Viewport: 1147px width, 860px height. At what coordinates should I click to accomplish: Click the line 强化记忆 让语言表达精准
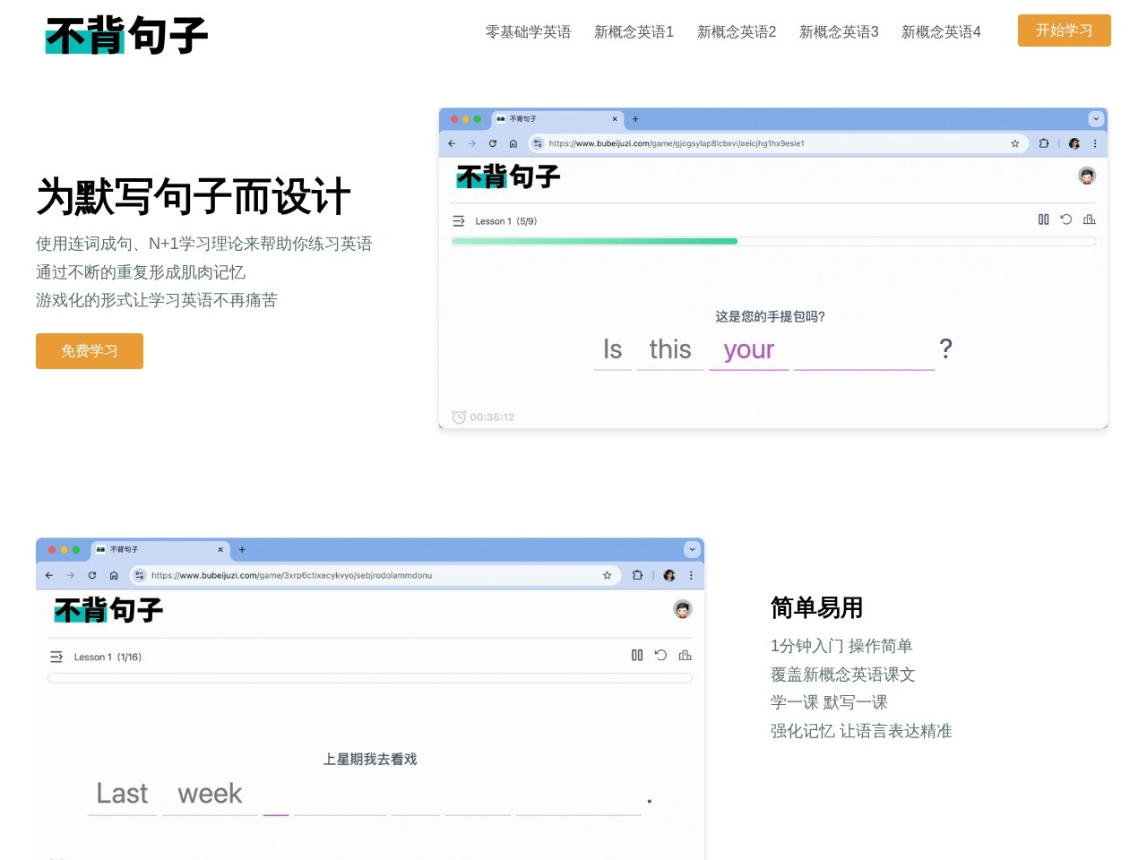pos(861,731)
